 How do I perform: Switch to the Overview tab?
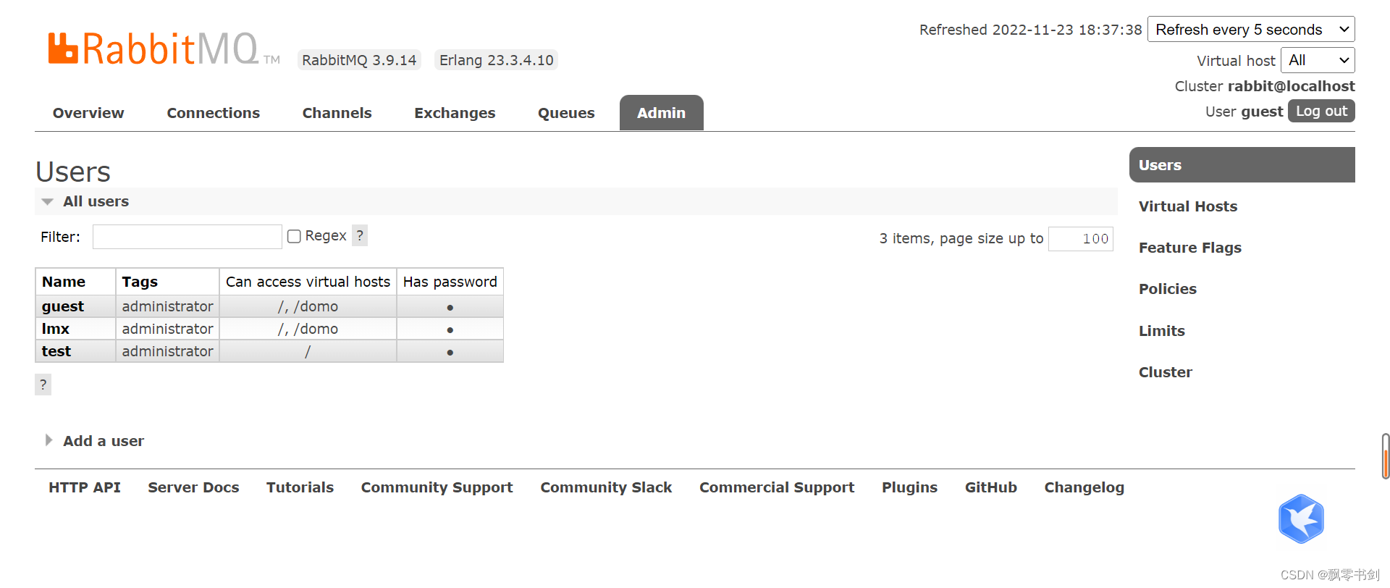coord(88,113)
